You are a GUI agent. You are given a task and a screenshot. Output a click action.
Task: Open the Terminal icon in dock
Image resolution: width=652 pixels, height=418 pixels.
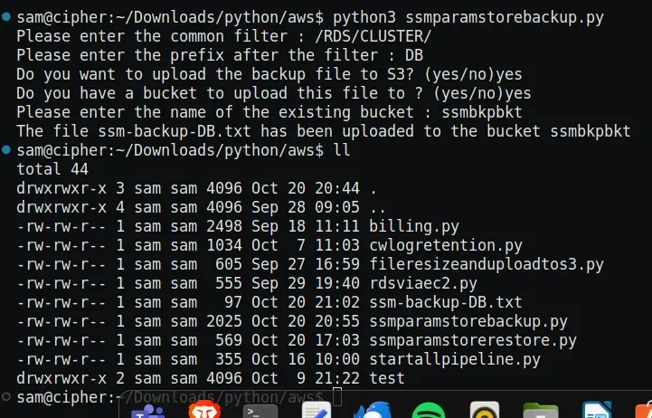(260, 410)
